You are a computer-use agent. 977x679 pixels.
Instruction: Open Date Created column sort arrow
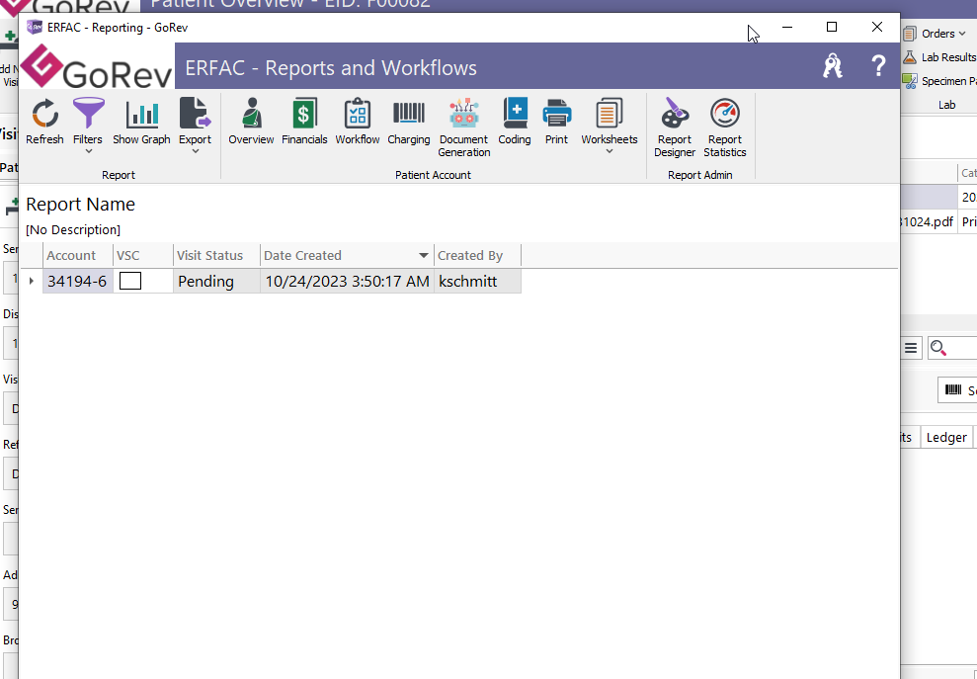tap(423, 256)
